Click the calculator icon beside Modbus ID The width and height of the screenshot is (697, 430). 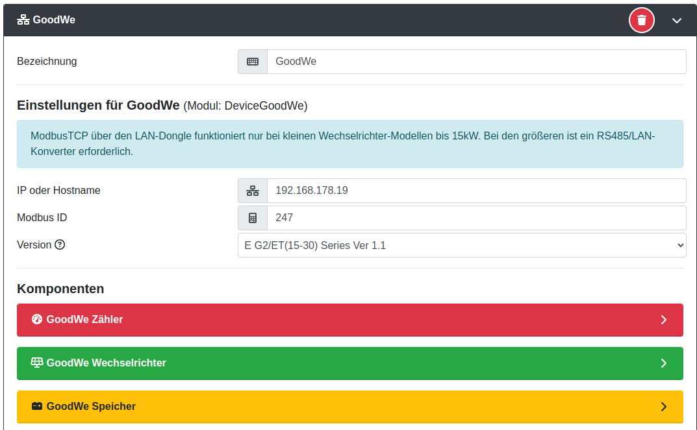point(253,218)
